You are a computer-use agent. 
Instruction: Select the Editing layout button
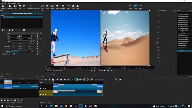tap(136, 6)
